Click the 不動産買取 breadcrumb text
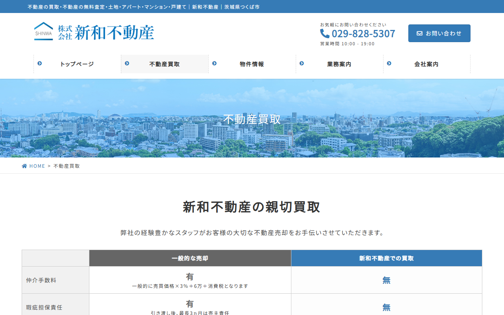This screenshot has height=315, width=504. coord(67,166)
